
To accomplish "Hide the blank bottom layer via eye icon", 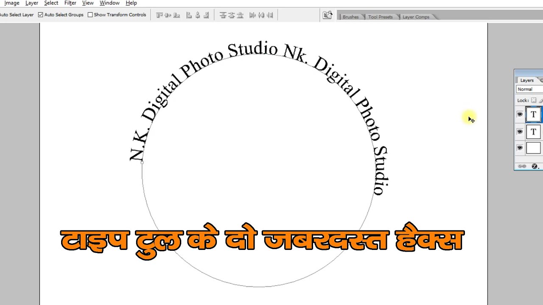I will 520,148.
